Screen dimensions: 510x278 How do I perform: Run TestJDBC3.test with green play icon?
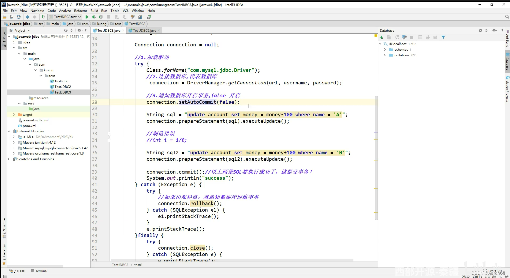(87, 17)
